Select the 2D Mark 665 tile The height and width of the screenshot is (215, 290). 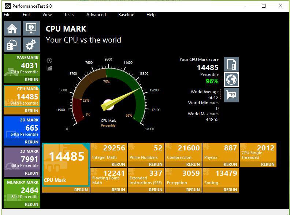(22, 128)
